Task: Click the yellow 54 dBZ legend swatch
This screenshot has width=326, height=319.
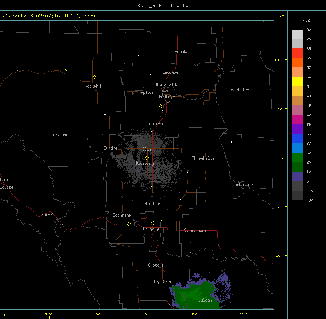Action: click(x=297, y=81)
